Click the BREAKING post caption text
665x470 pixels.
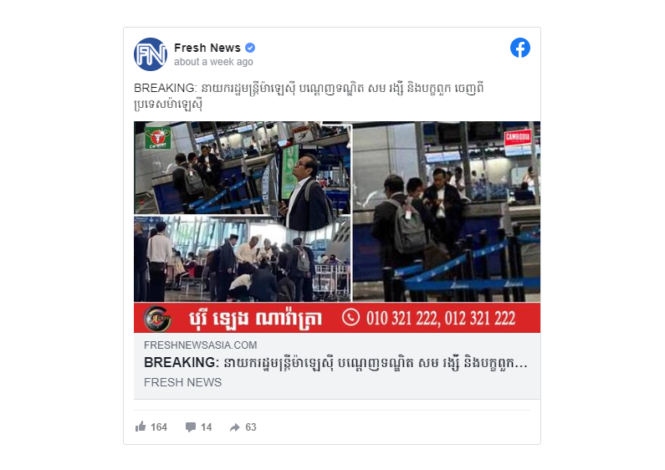click(309, 96)
